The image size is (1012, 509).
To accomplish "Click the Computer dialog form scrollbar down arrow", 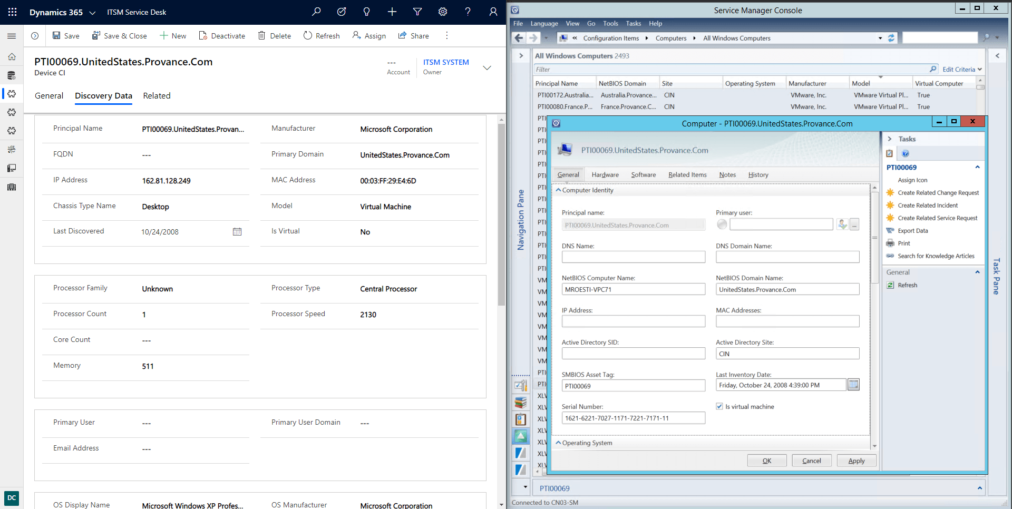I will (874, 446).
